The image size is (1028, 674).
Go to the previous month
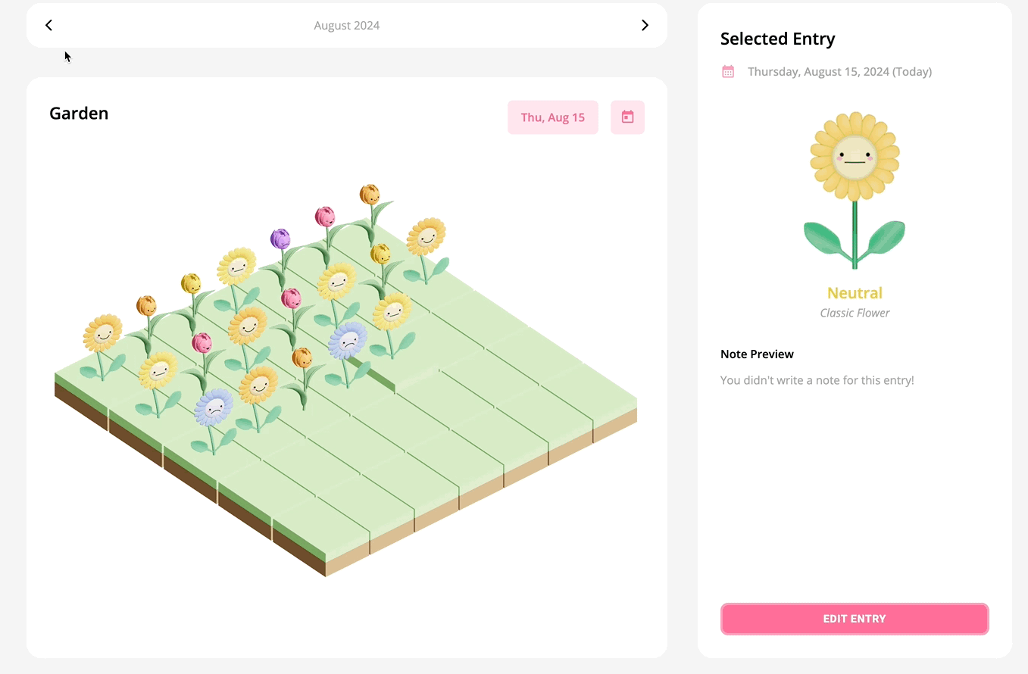click(49, 26)
